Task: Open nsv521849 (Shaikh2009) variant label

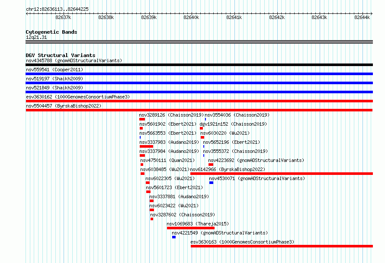Action: 55,88
